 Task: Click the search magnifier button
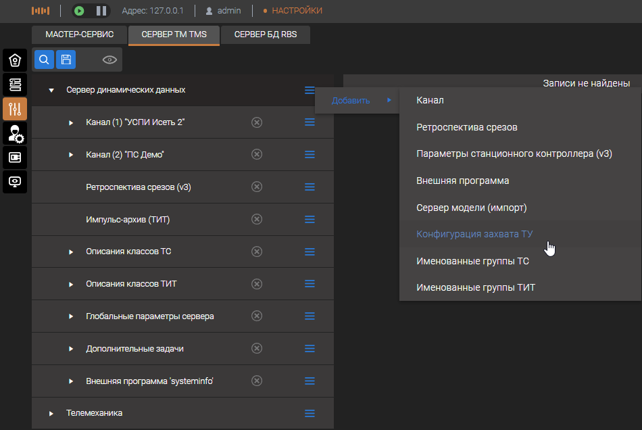(44, 59)
